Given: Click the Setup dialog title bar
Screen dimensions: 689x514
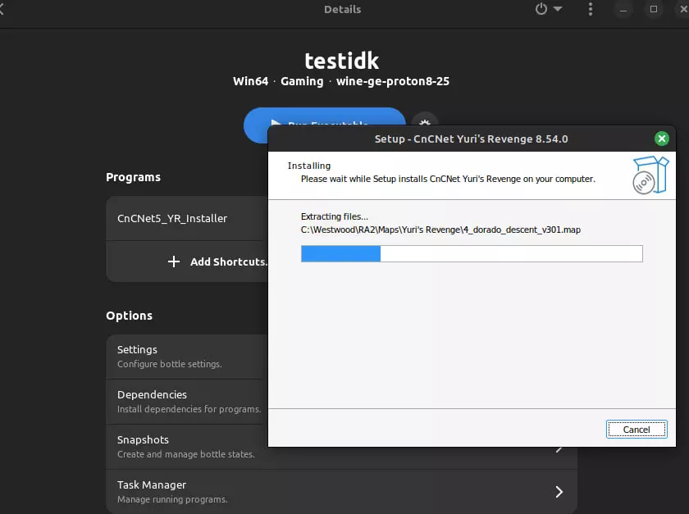Looking at the screenshot, I should tap(471, 139).
